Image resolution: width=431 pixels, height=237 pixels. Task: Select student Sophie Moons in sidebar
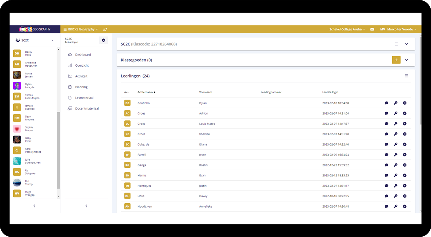pos(29,129)
